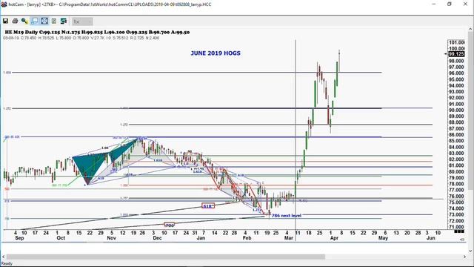
Task: Click the green monitors icon in toolbar
Action: pyautogui.click(x=64, y=21)
